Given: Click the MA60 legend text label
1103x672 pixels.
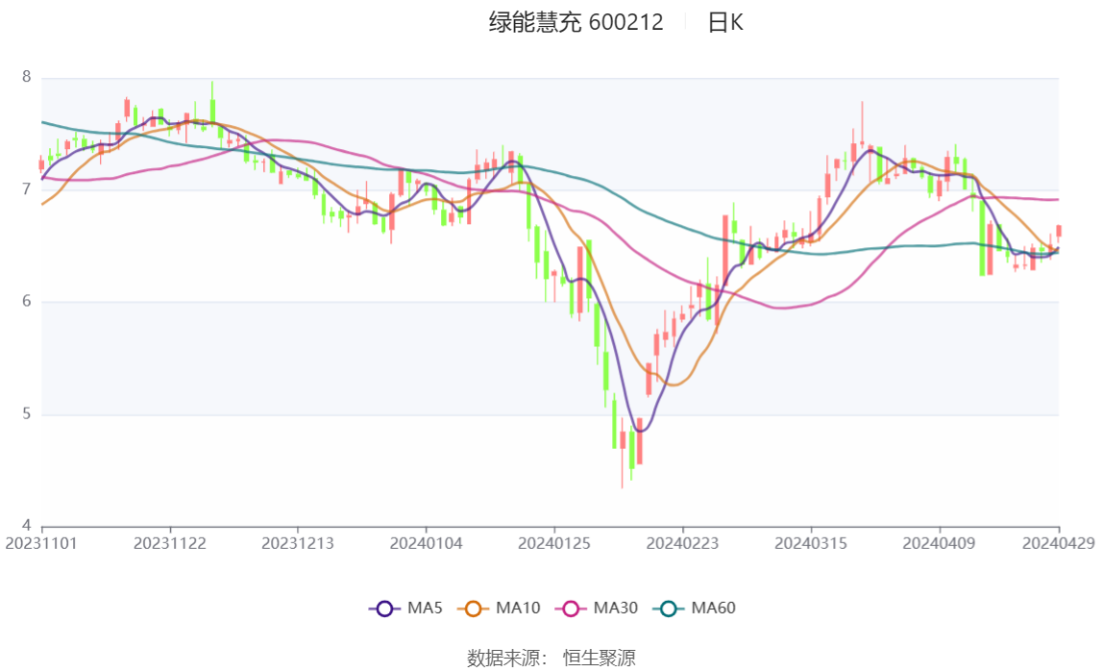Looking at the screenshot, I should [x=713, y=609].
